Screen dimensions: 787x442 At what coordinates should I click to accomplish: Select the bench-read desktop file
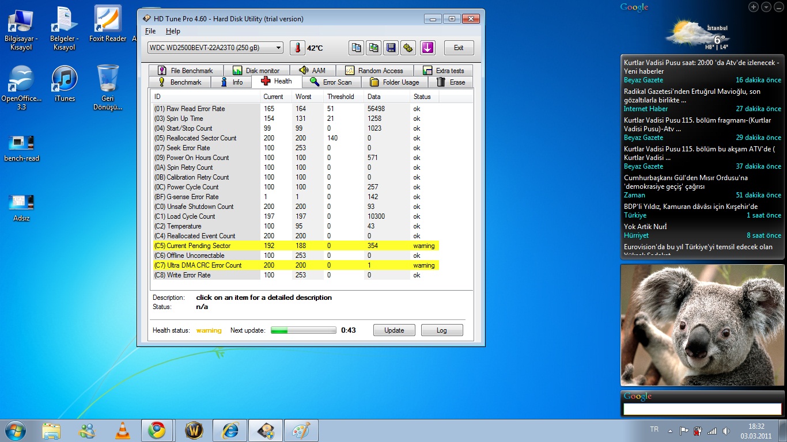coord(21,148)
